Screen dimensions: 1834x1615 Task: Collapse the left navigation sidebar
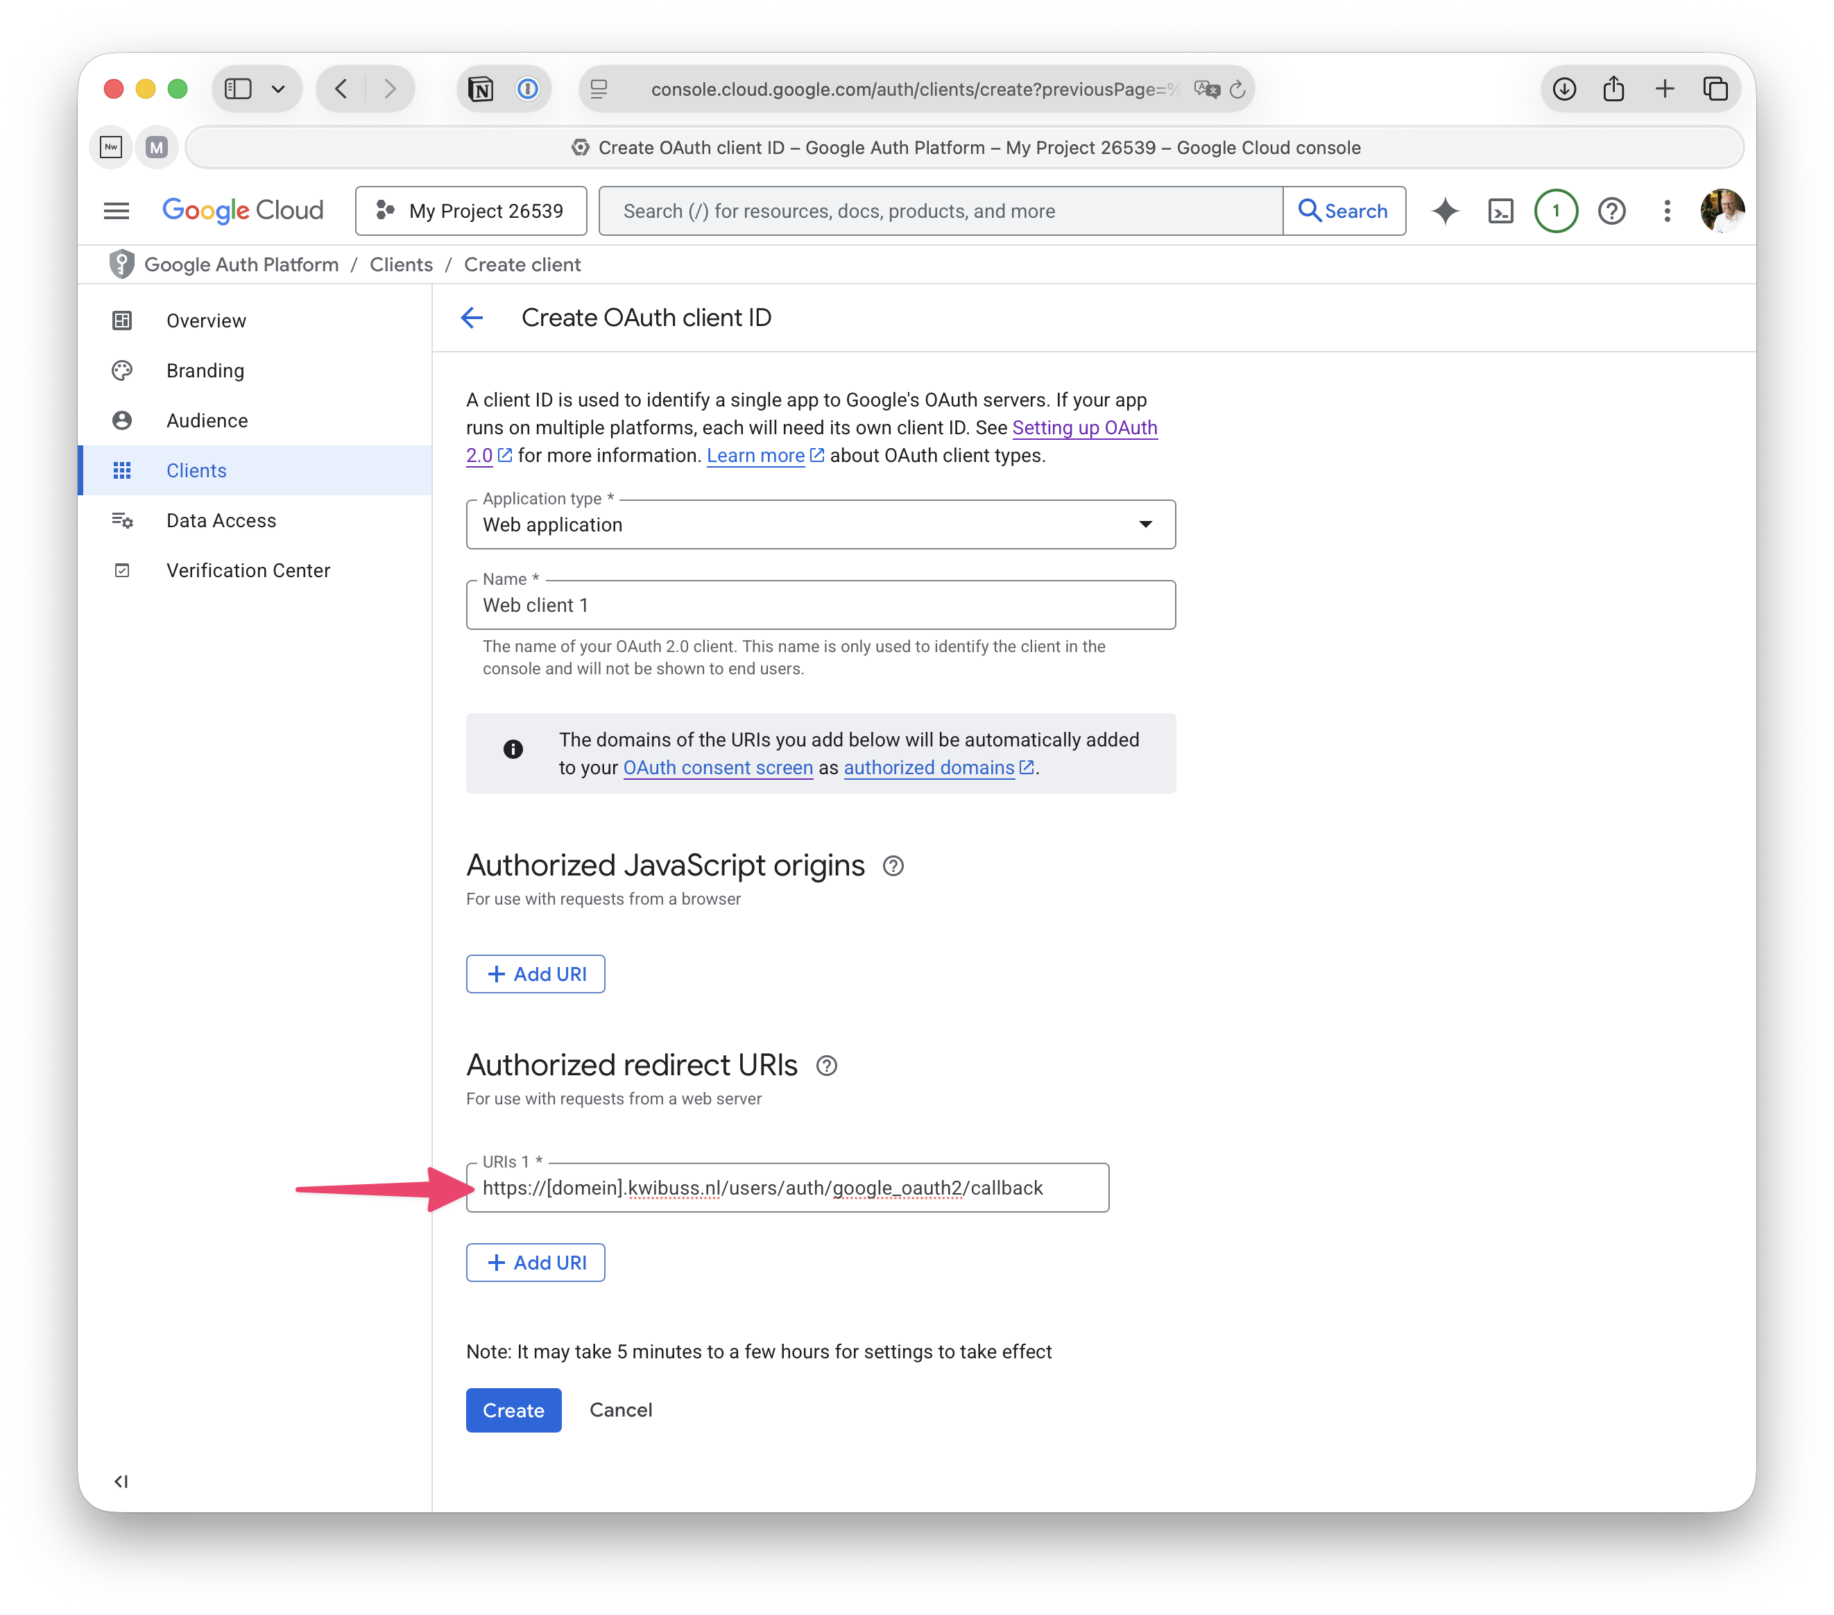click(121, 1481)
